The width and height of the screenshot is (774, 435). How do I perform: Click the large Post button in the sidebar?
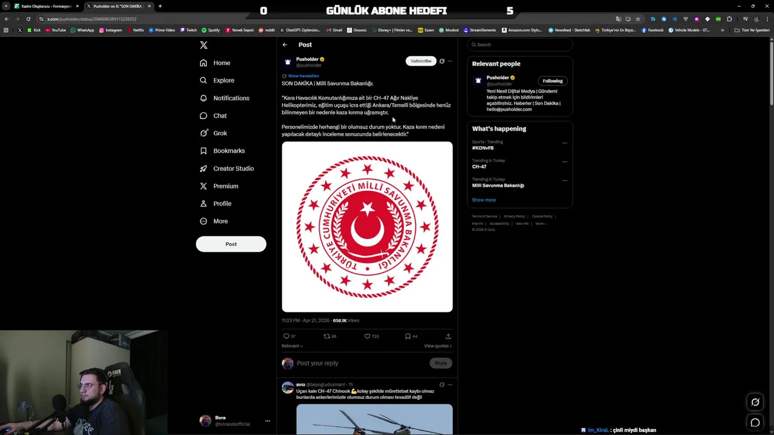(231, 244)
